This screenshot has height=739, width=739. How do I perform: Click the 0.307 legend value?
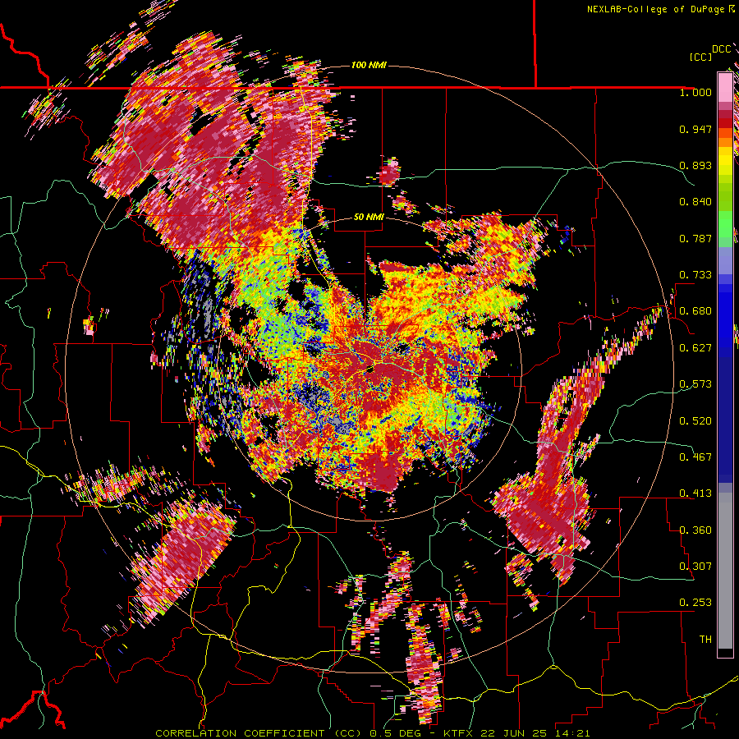click(695, 567)
